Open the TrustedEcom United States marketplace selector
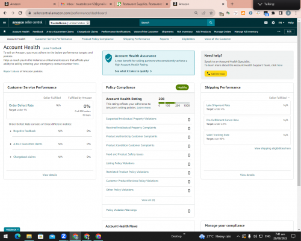Viewport: 301px width, 241px height. coord(70,23)
